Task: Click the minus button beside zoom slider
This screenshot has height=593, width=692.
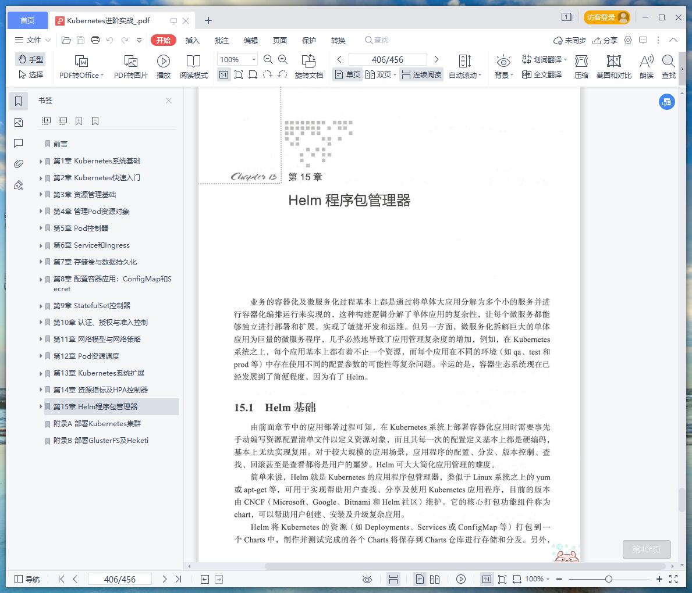Action: [x=559, y=579]
